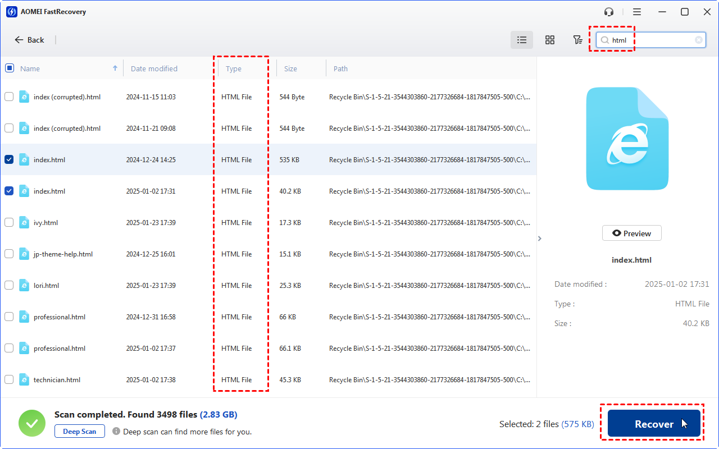
Task: Toggle the Name column sort arrow
Action: coord(115,68)
